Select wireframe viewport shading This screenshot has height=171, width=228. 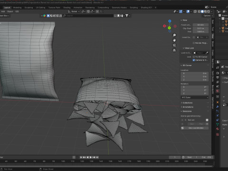click(x=199, y=11)
